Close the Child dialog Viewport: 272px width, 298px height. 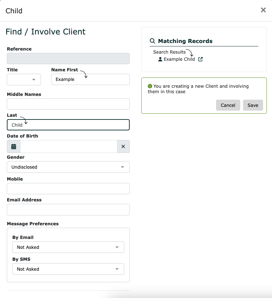pos(263,10)
